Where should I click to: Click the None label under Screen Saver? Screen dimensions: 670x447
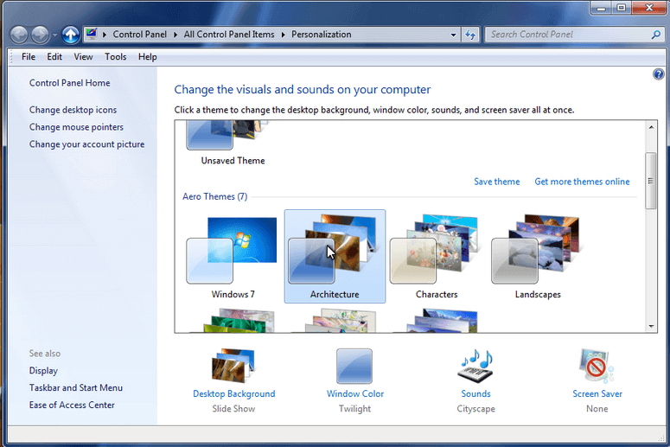pyautogui.click(x=597, y=409)
